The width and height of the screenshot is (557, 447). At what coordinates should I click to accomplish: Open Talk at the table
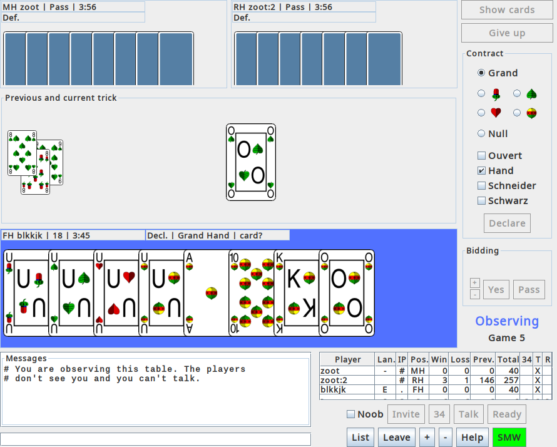pos(468,414)
